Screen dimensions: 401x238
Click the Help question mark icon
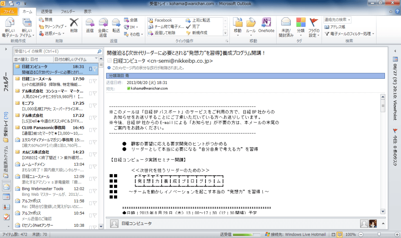[x=397, y=11]
